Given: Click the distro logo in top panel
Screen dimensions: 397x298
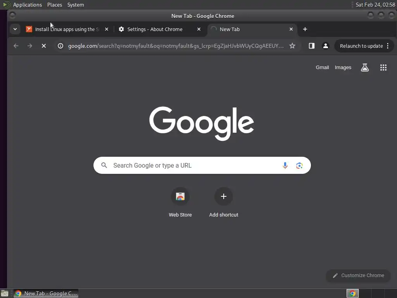Looking at the screenshot, I should (6, 5).
